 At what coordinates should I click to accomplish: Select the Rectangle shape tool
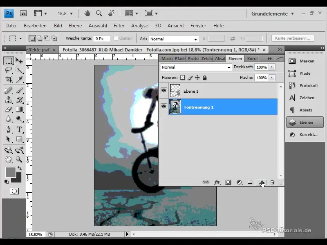(x=19, y=139)
